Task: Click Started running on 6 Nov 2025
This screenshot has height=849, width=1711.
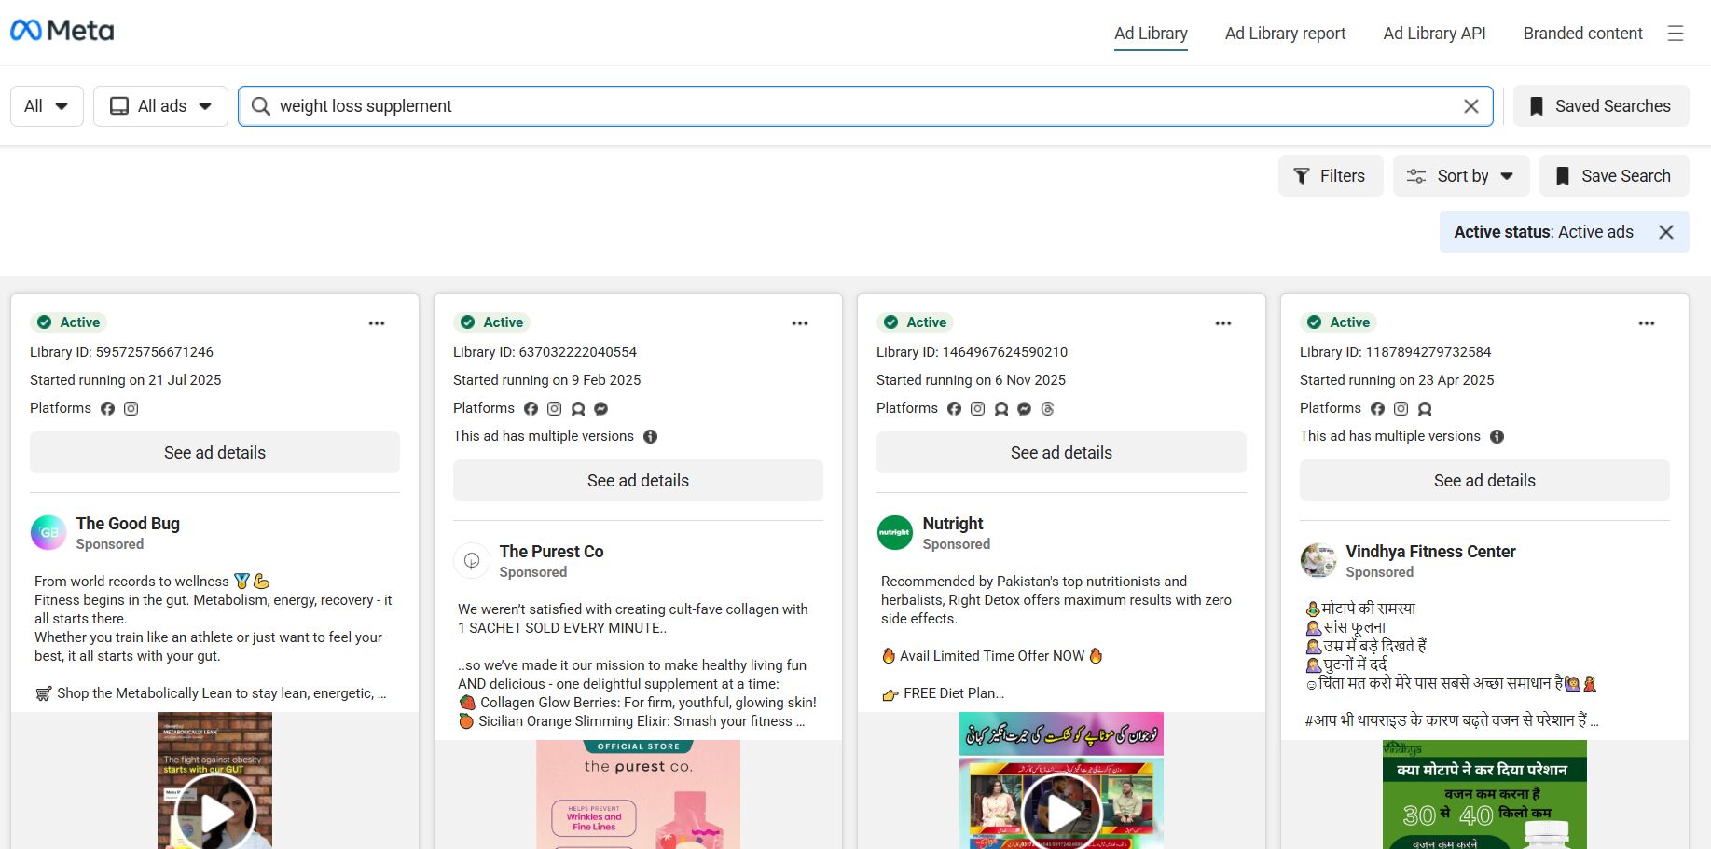Action: click(x=971, y=380)
